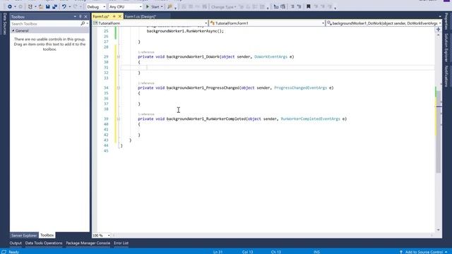This screenshot has height=254, width=452.
Task: Open the Undo history dropdown arrow
Action: pos(69,6)
